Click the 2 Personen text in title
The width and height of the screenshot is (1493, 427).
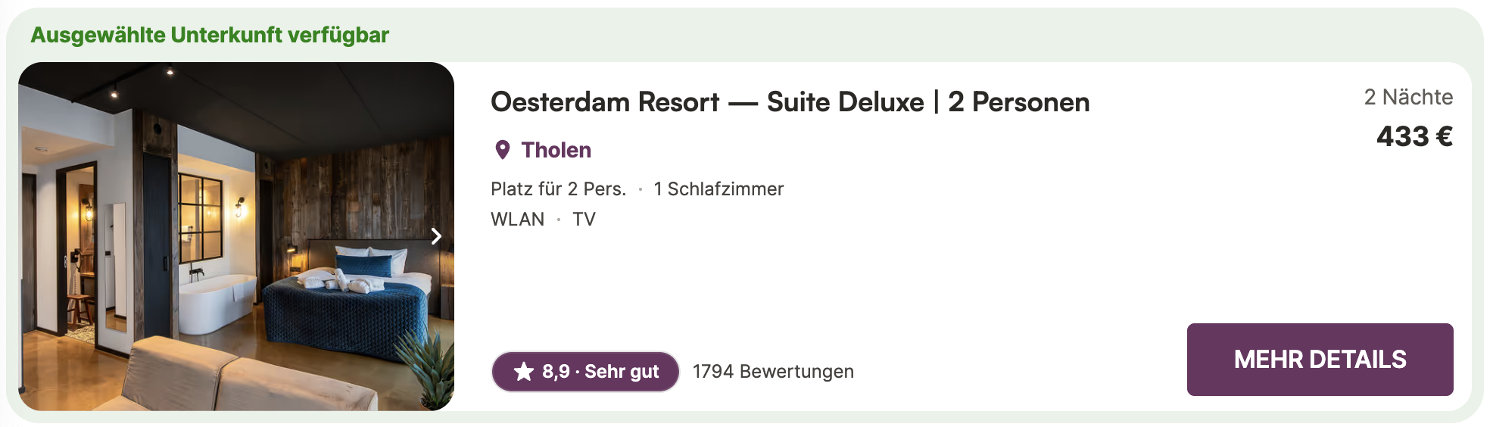(1018, 102)
